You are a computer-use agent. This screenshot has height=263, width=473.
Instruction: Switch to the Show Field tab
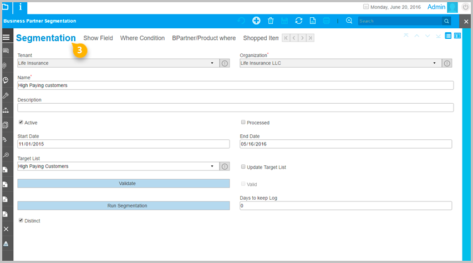point(98,38)
